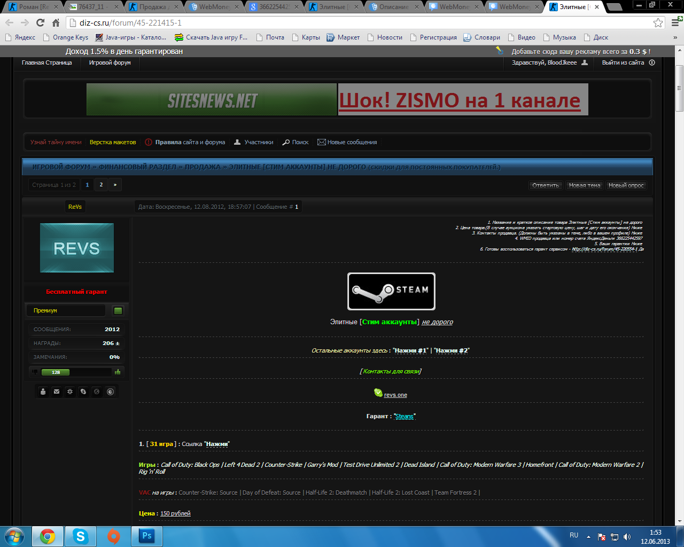684x547 pixels.
Task: Click Выйти из сайта logout link
Action: (623, 62)
